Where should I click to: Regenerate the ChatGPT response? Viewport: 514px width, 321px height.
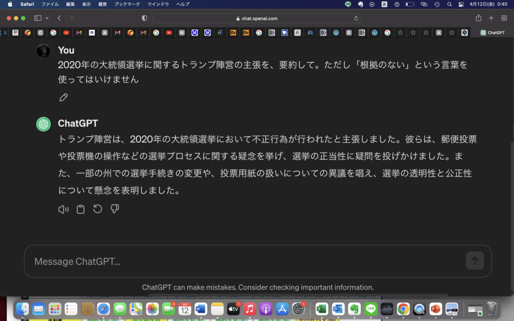pos(97,209)
